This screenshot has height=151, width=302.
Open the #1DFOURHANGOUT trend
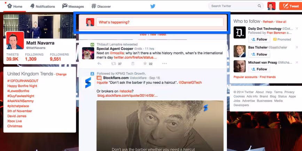(x=23, y=81)
